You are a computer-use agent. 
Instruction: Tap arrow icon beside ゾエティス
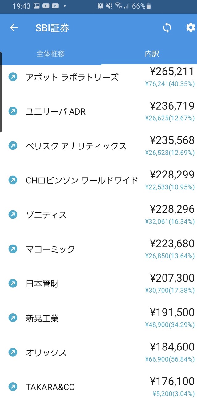click(13, 214)
